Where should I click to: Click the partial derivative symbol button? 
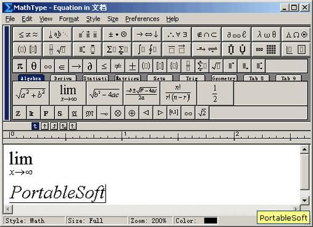pyautogui.click(x=90, y=66)
